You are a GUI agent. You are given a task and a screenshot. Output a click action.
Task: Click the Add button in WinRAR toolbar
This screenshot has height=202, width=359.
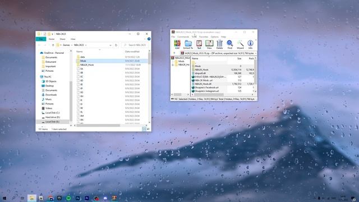tap(177, 44)
